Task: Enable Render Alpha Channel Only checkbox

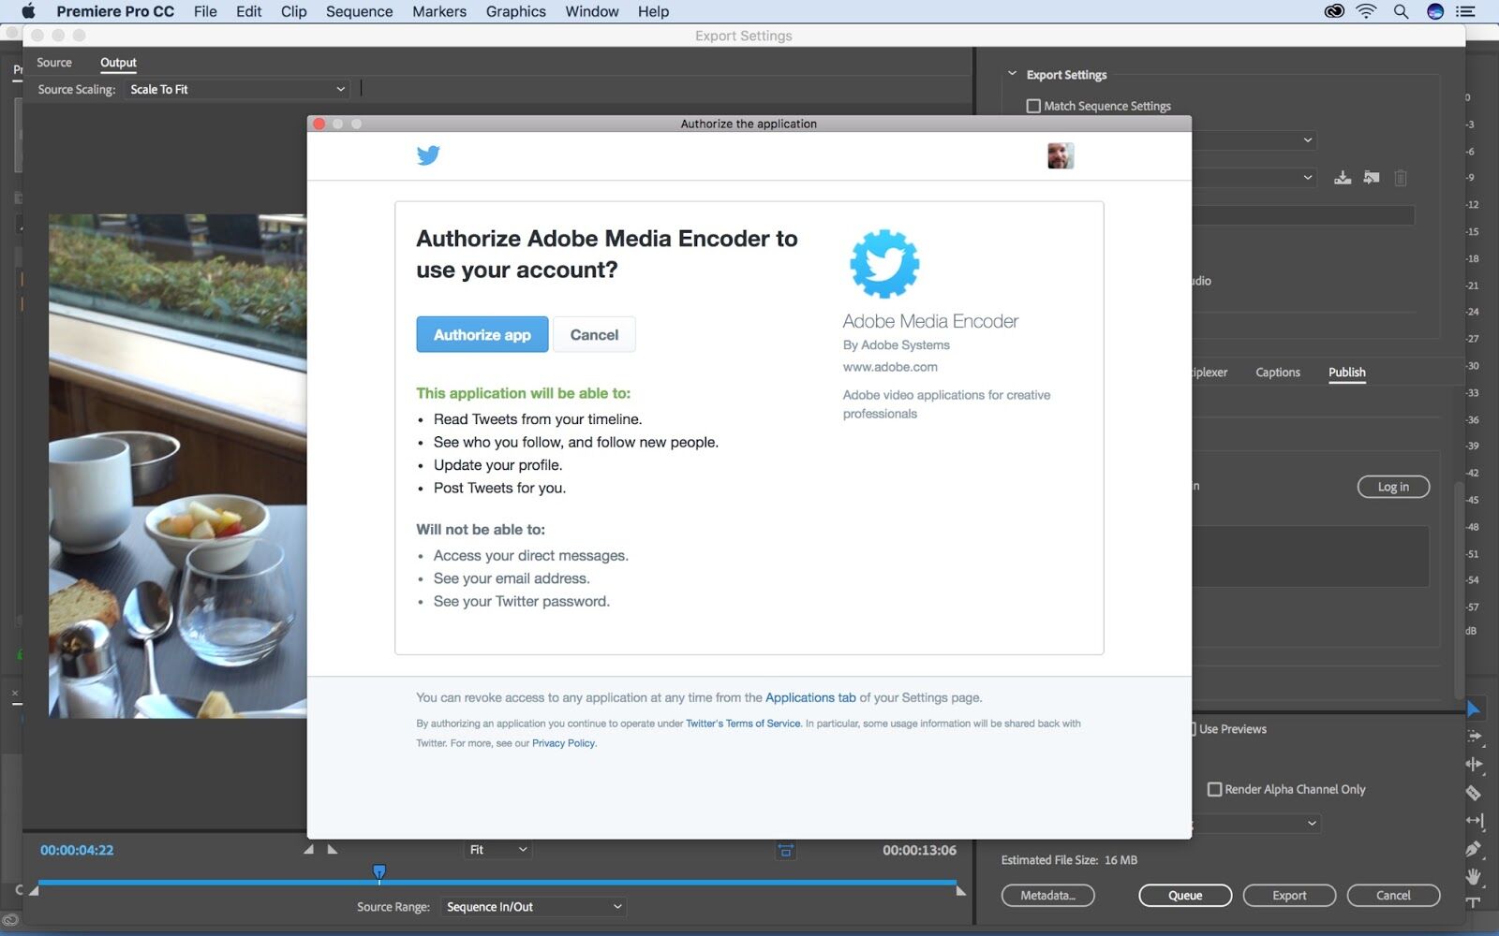Action: pos(1214,789)
